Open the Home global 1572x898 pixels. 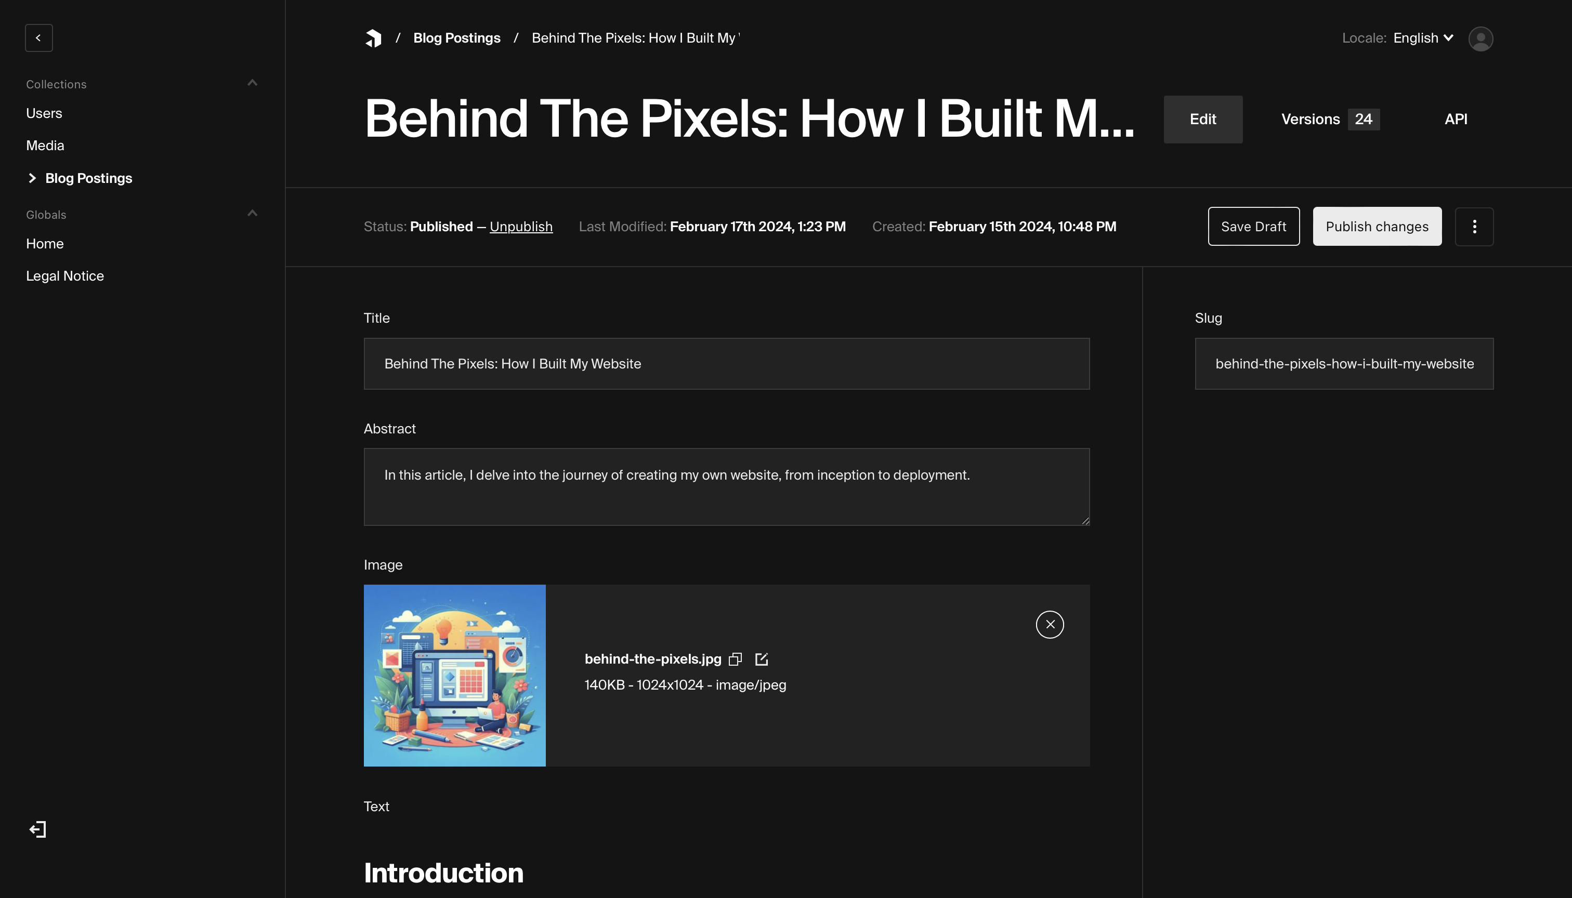44,244
